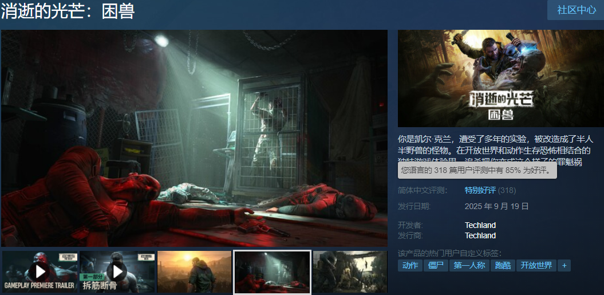Screen dimensions: 604x295
Task: Click the game title 消逝的光芒:困兽
Action: [x=68, y=11]
